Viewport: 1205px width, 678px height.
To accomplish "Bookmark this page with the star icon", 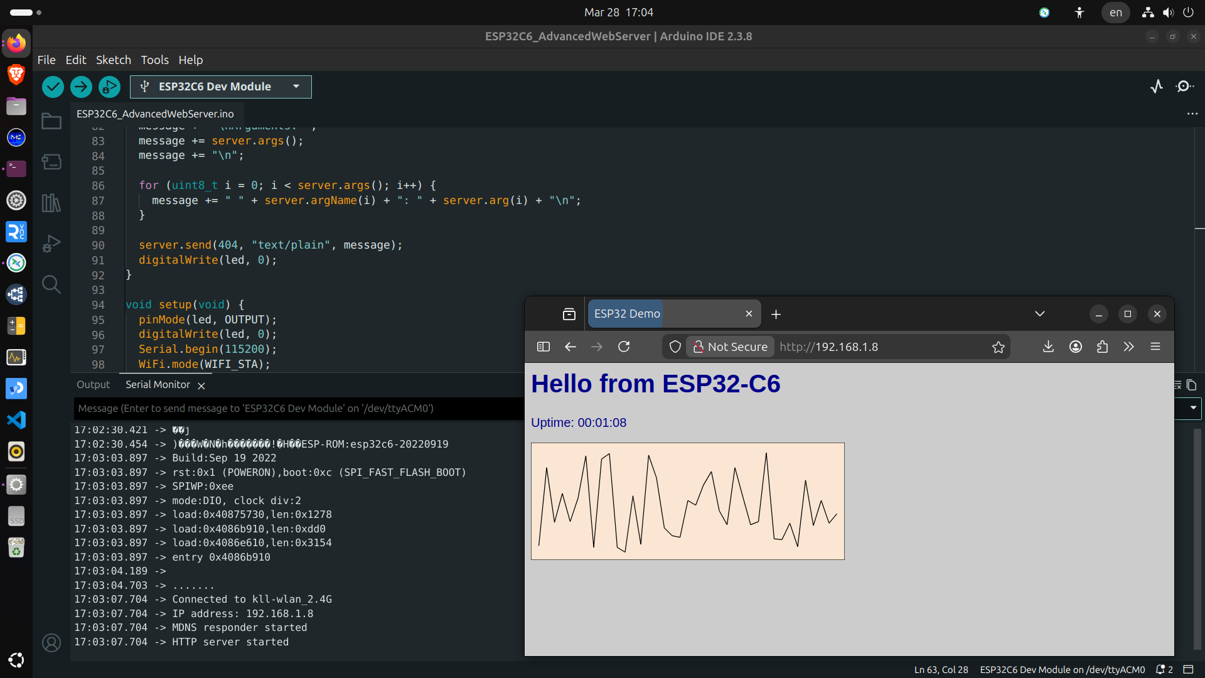I will pyautogui.click(x=999, y=347).
